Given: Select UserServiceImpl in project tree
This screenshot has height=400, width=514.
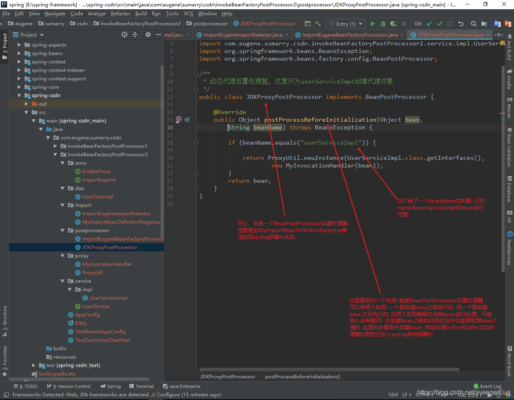Looking at the screenshot, I should pos(108,298).
